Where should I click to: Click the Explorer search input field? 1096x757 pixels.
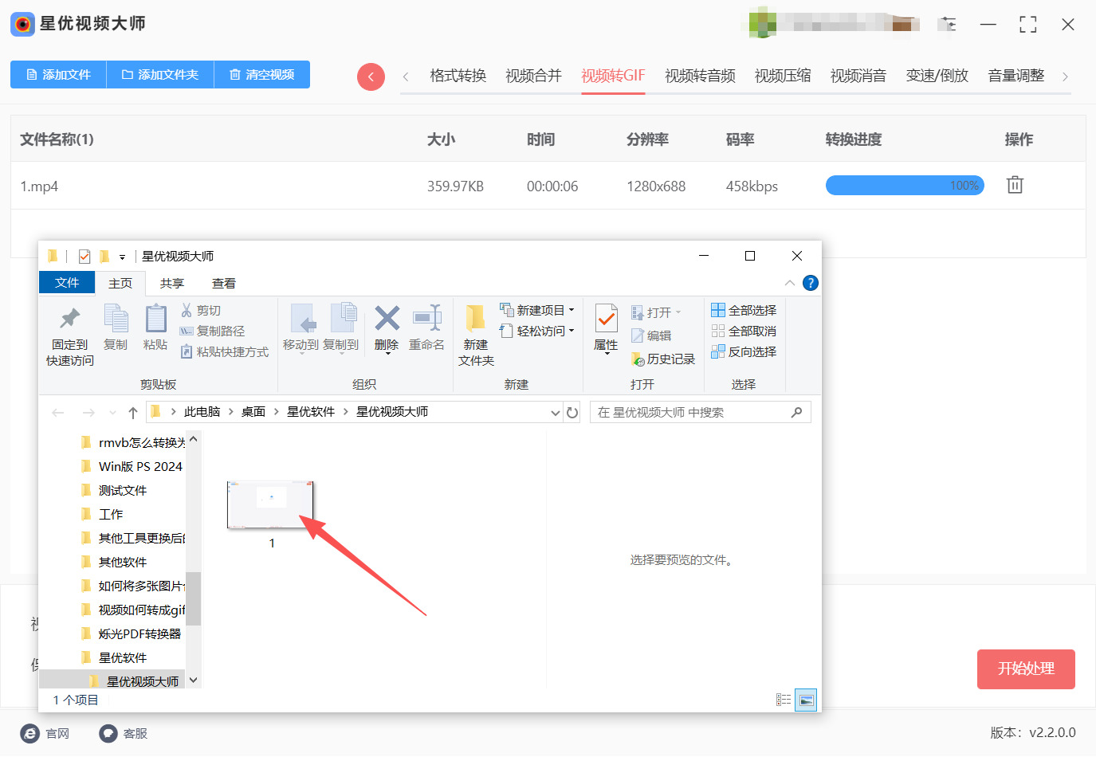coord(701,412)
